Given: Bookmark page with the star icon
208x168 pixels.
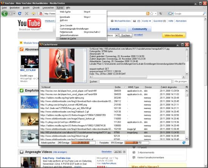Looking at the screenshot, I should [152, 14].
